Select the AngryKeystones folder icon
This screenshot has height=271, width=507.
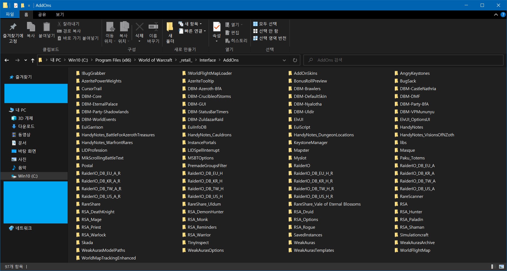coord(396,73)
